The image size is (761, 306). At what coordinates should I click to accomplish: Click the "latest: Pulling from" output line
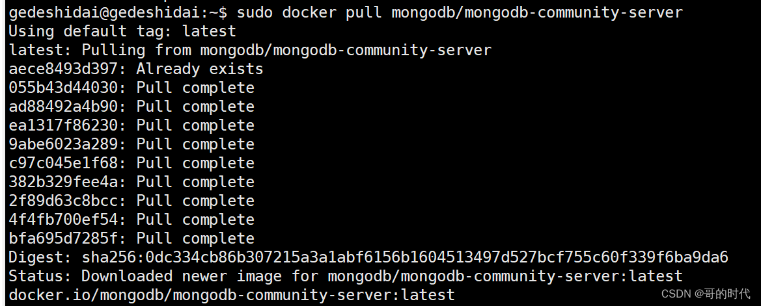tap(250, 49)
